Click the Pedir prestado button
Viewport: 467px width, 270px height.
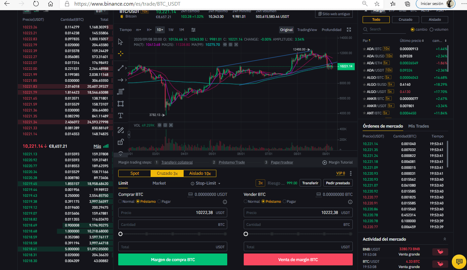click(338, 183)
